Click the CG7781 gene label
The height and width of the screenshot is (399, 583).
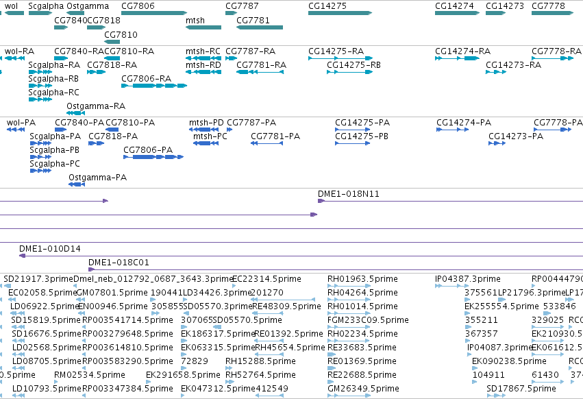point(253,21)
